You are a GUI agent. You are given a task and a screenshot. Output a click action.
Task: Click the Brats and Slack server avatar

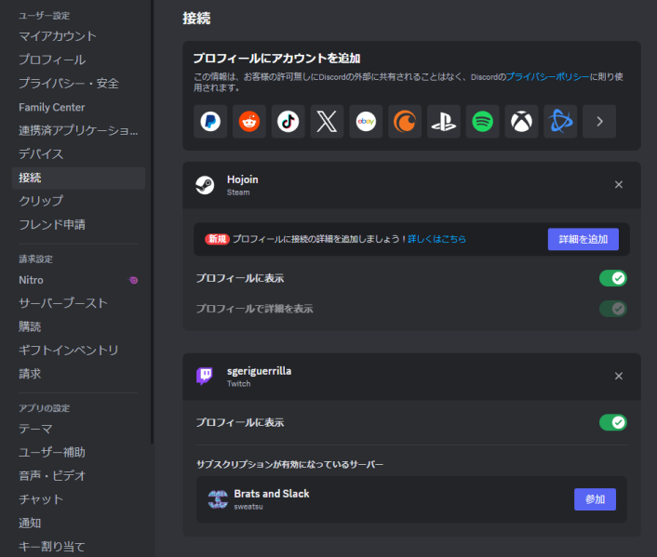218,499
